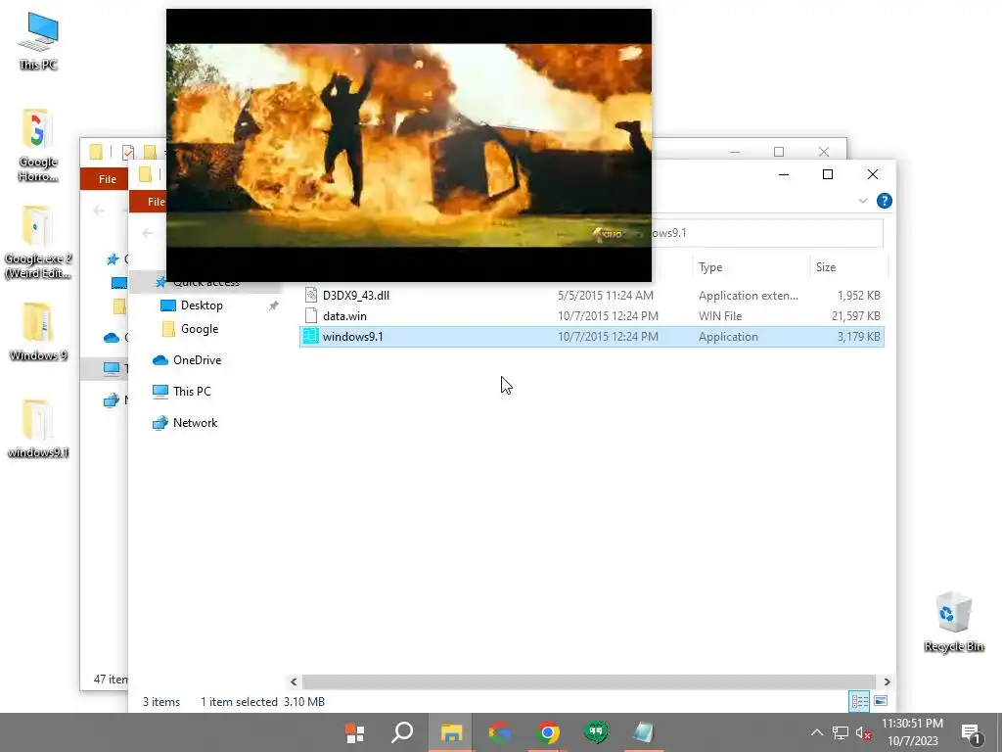Click the 10/7/2015 12:24 PM date for data.win
Screen dimensions: 1002x752
coord(608,316)
